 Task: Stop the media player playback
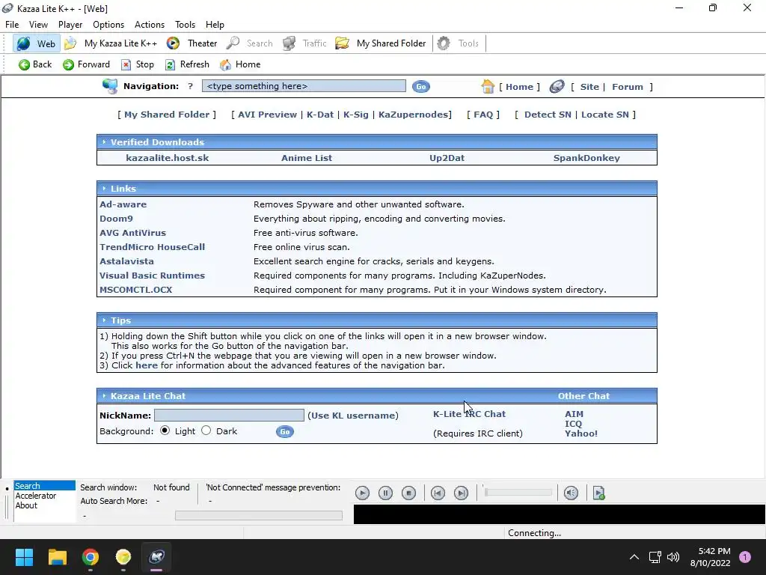pyautogui.click(x=409, y=493)
